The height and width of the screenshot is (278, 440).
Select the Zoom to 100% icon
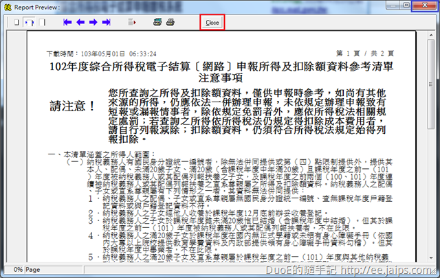tap(30, 22)
